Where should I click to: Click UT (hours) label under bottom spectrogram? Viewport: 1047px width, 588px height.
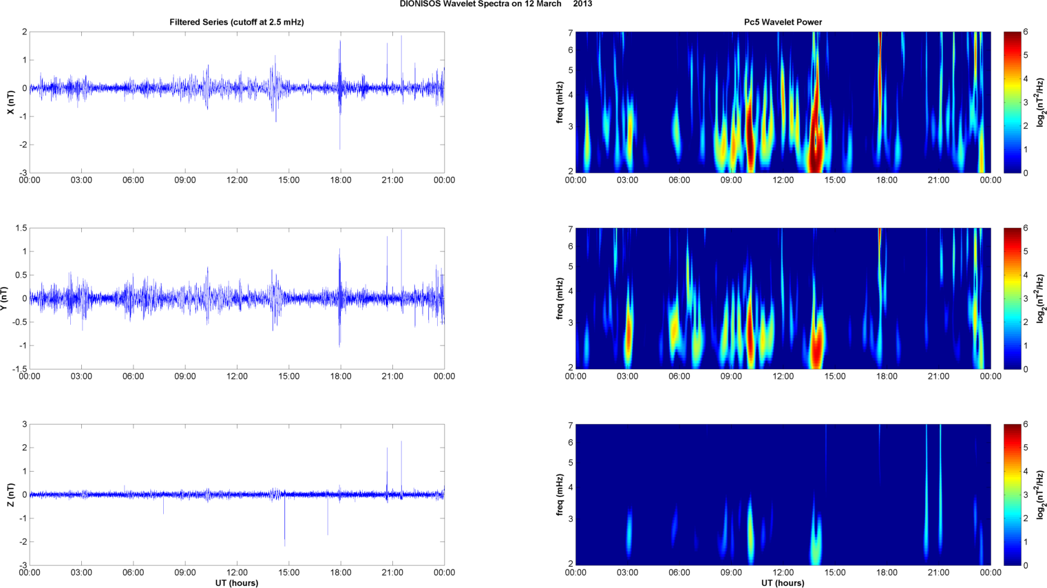coord(783,583)
